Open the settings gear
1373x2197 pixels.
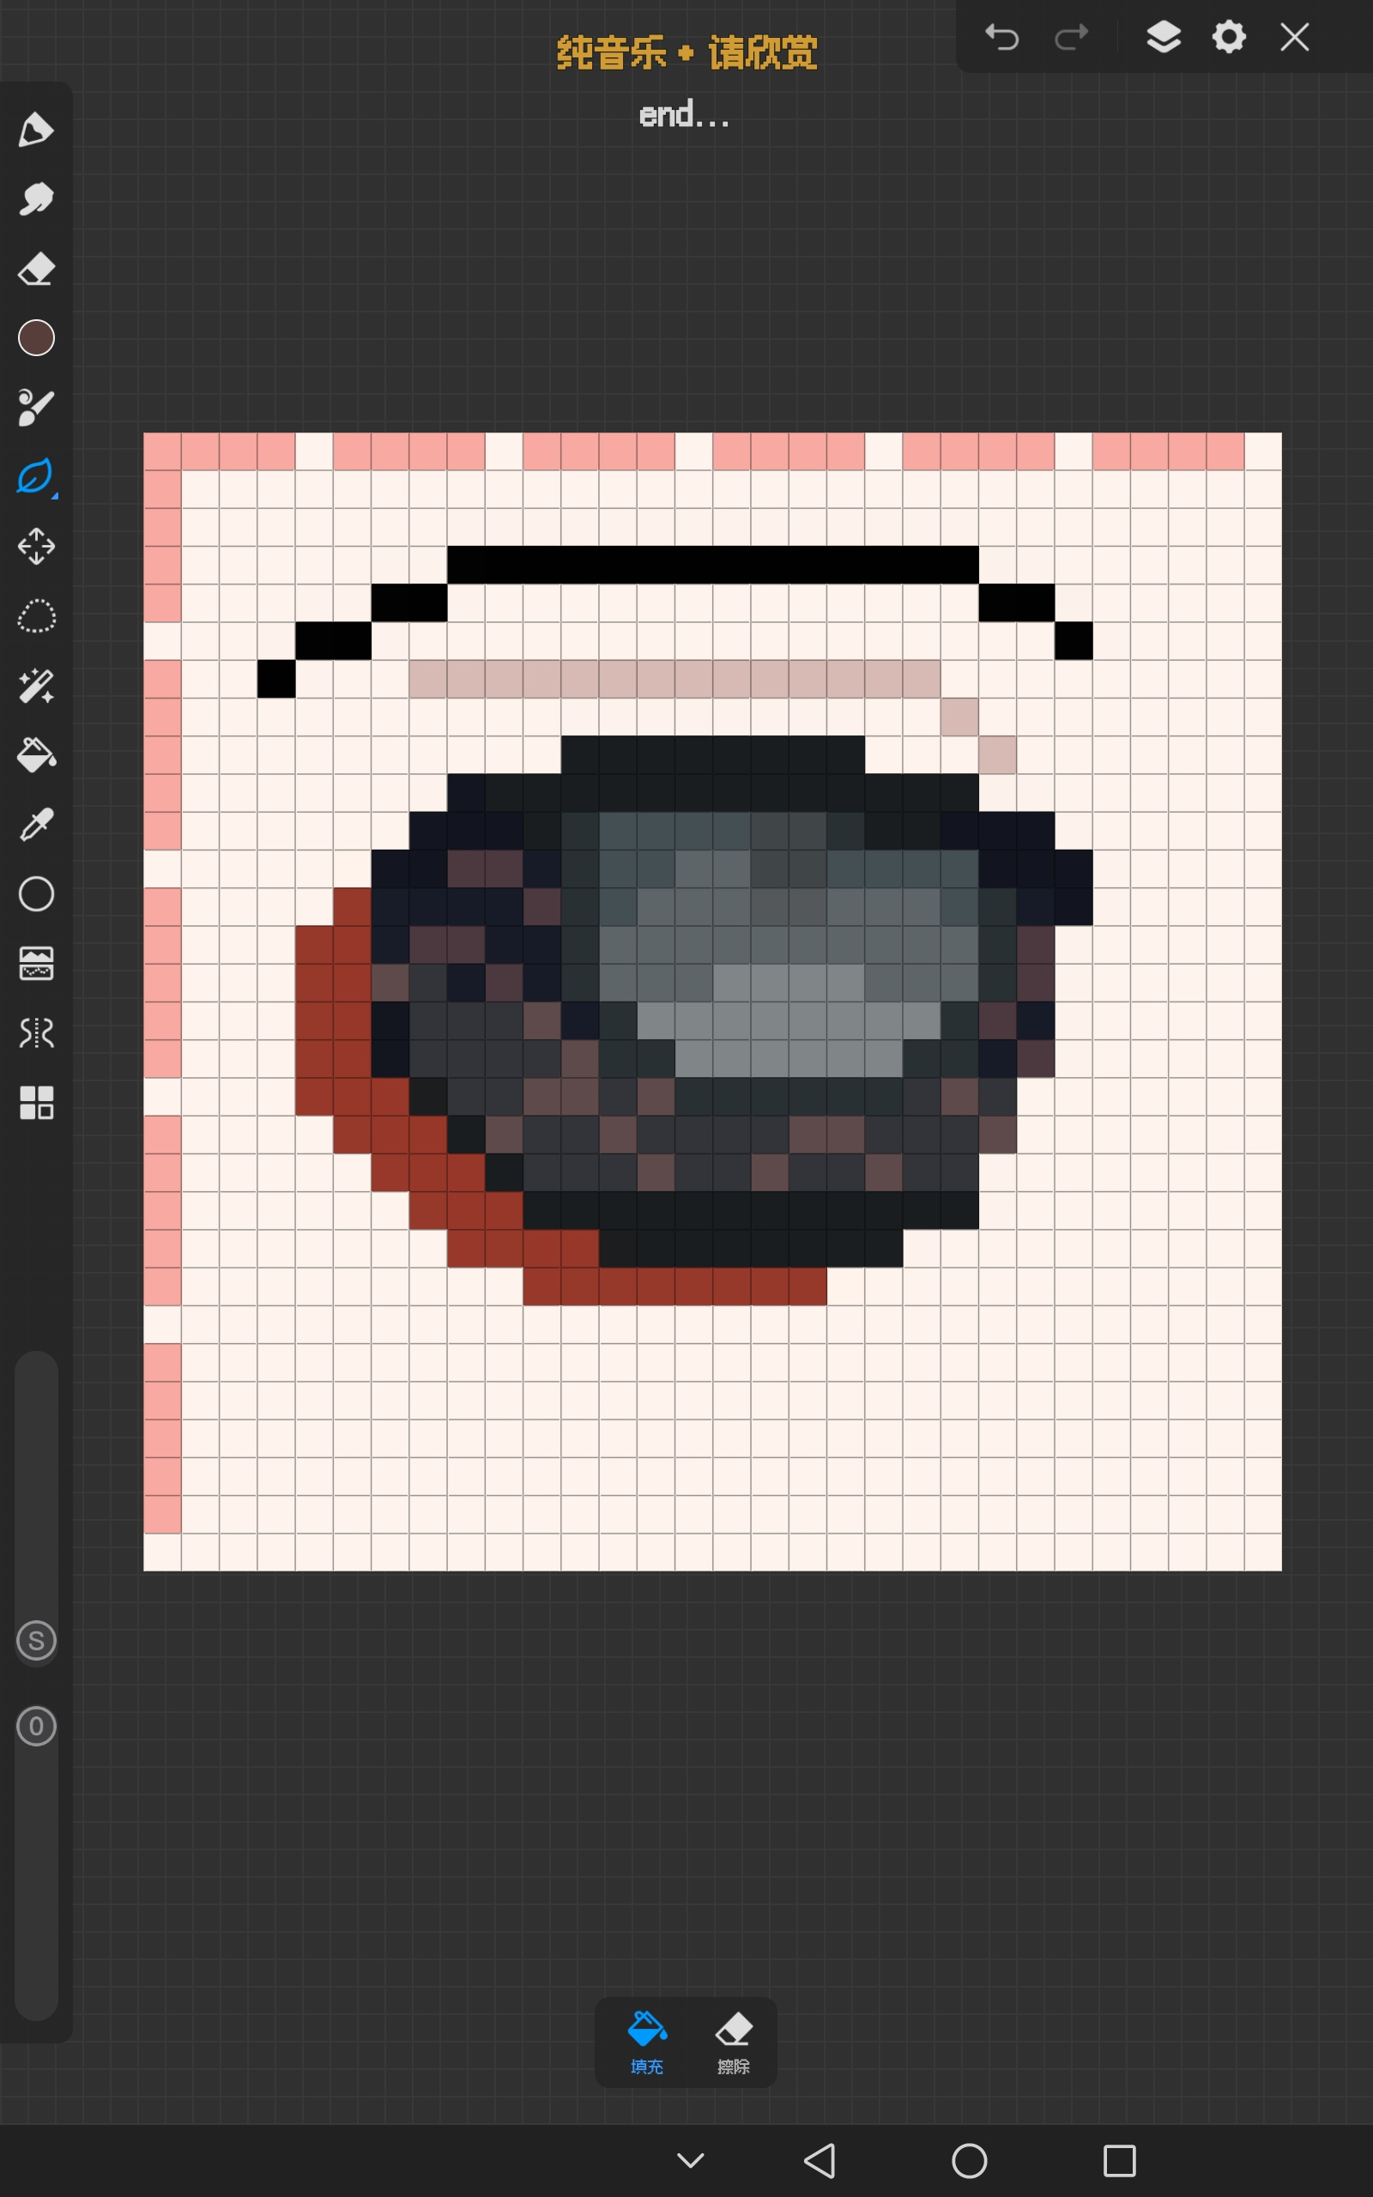pos(1229,37)
